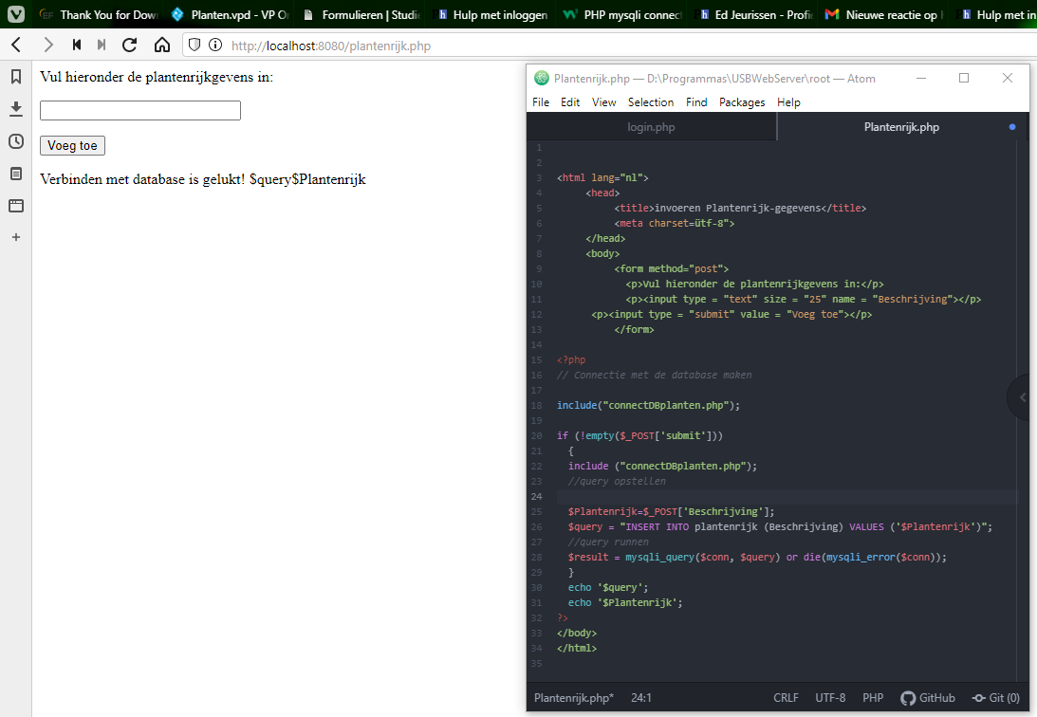Screen dimensions: 1037x717
Task: Click the 'Voeg toe' submit button
Action: pos(72,145)
